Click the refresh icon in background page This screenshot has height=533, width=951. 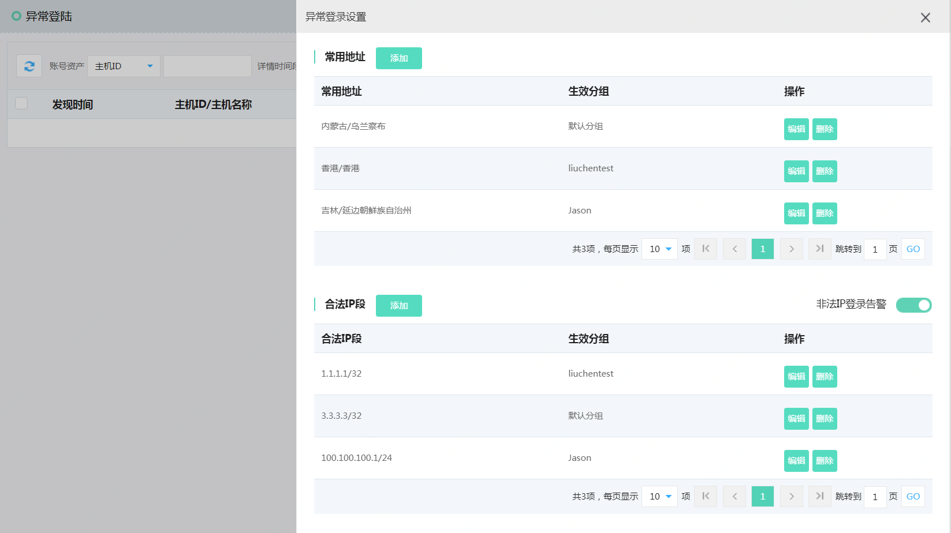pyautogui.click(x=29, y=66)
